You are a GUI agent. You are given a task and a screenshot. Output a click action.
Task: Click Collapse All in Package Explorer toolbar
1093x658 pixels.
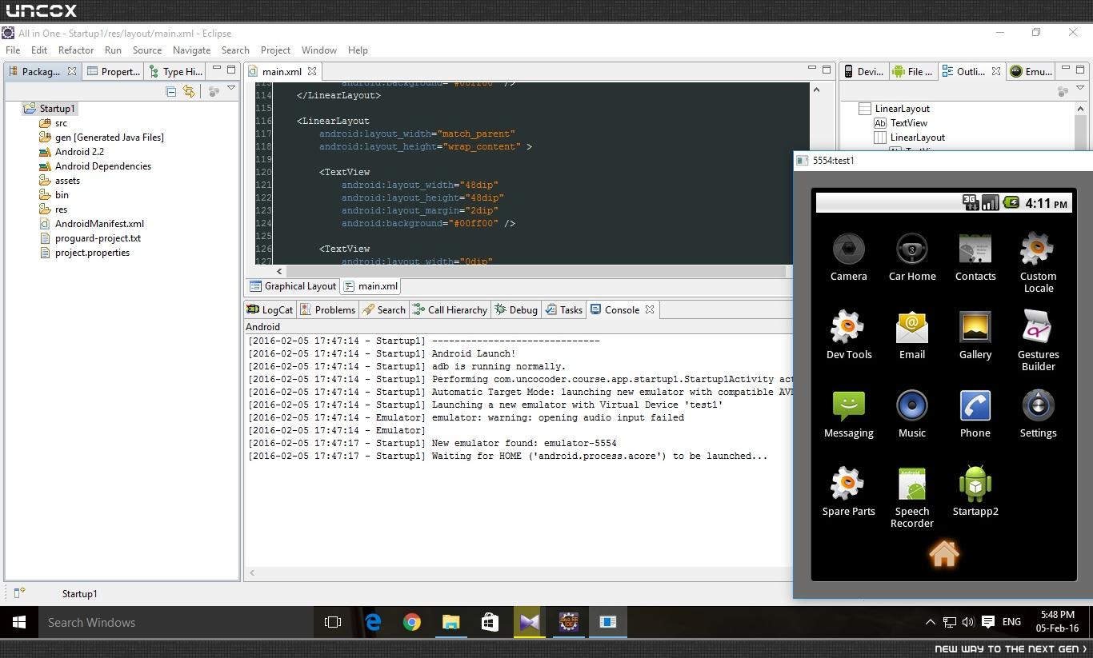coord(171,92)
